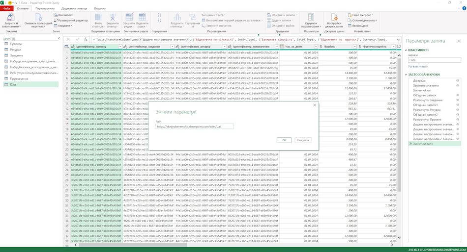Click the blue help question mark icon
Viewport: 467px width, 252px height.
(464, 8)
